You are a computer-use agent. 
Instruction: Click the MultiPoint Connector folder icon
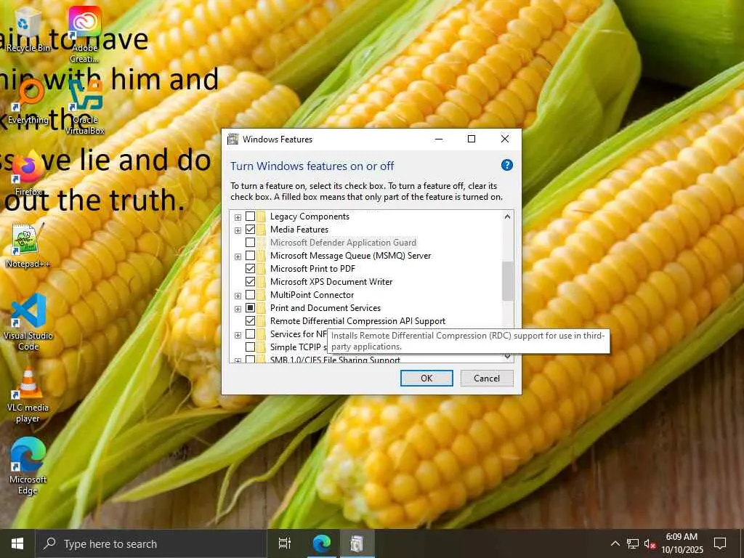pos(262,295)
